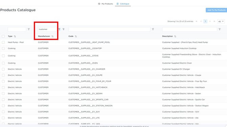Click CUSTOMER__SUPPLIED__EV_UTE code cell
This screenshot has width=227, height=127.
84,118
